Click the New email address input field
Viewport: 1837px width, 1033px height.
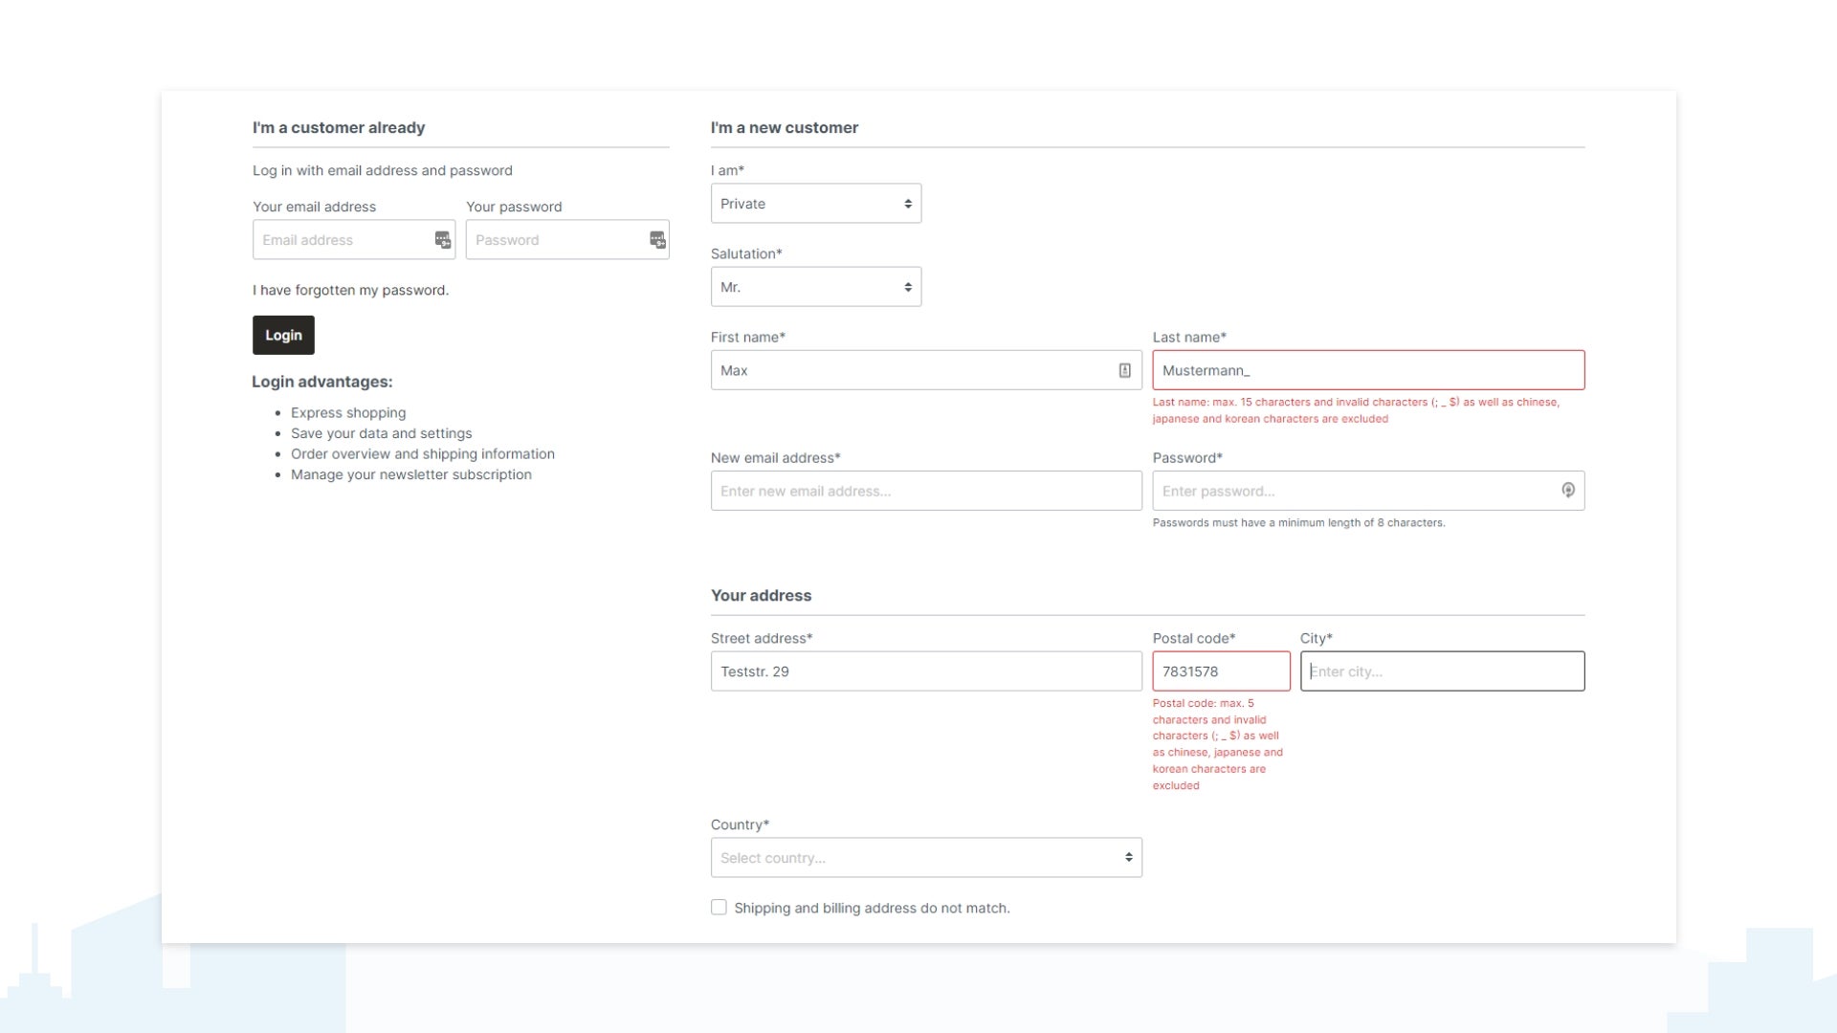(926, 491)
